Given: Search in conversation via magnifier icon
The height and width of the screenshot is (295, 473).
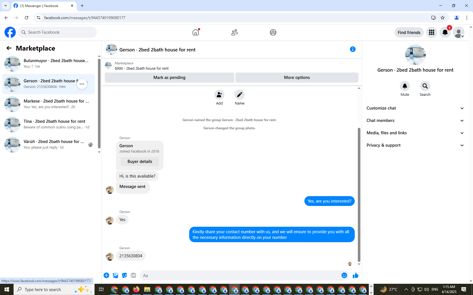Looking at the screenshot, I should tap(425, 86).
